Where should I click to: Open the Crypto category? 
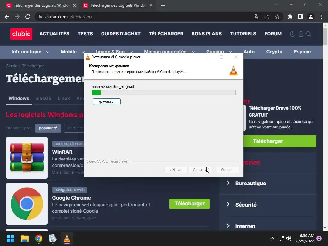(274, 52)
